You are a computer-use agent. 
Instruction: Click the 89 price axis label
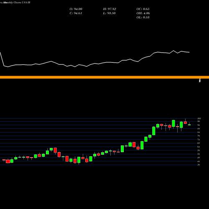199,129
